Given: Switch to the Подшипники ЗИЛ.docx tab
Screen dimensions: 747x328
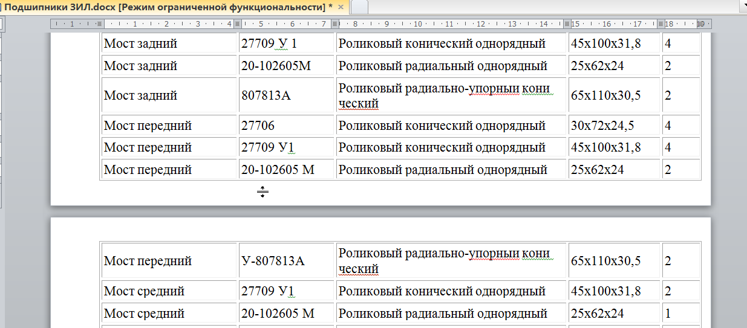Looking at the screenshot, I should [x=169, y=7].
